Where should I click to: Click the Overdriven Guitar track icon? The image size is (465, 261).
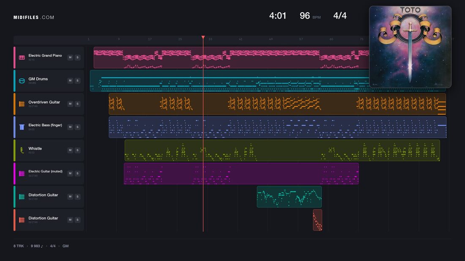(x=22, y=104)
